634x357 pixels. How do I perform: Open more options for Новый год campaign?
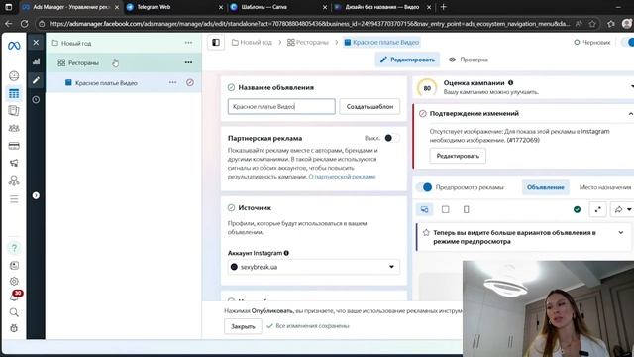pos(188,43)
